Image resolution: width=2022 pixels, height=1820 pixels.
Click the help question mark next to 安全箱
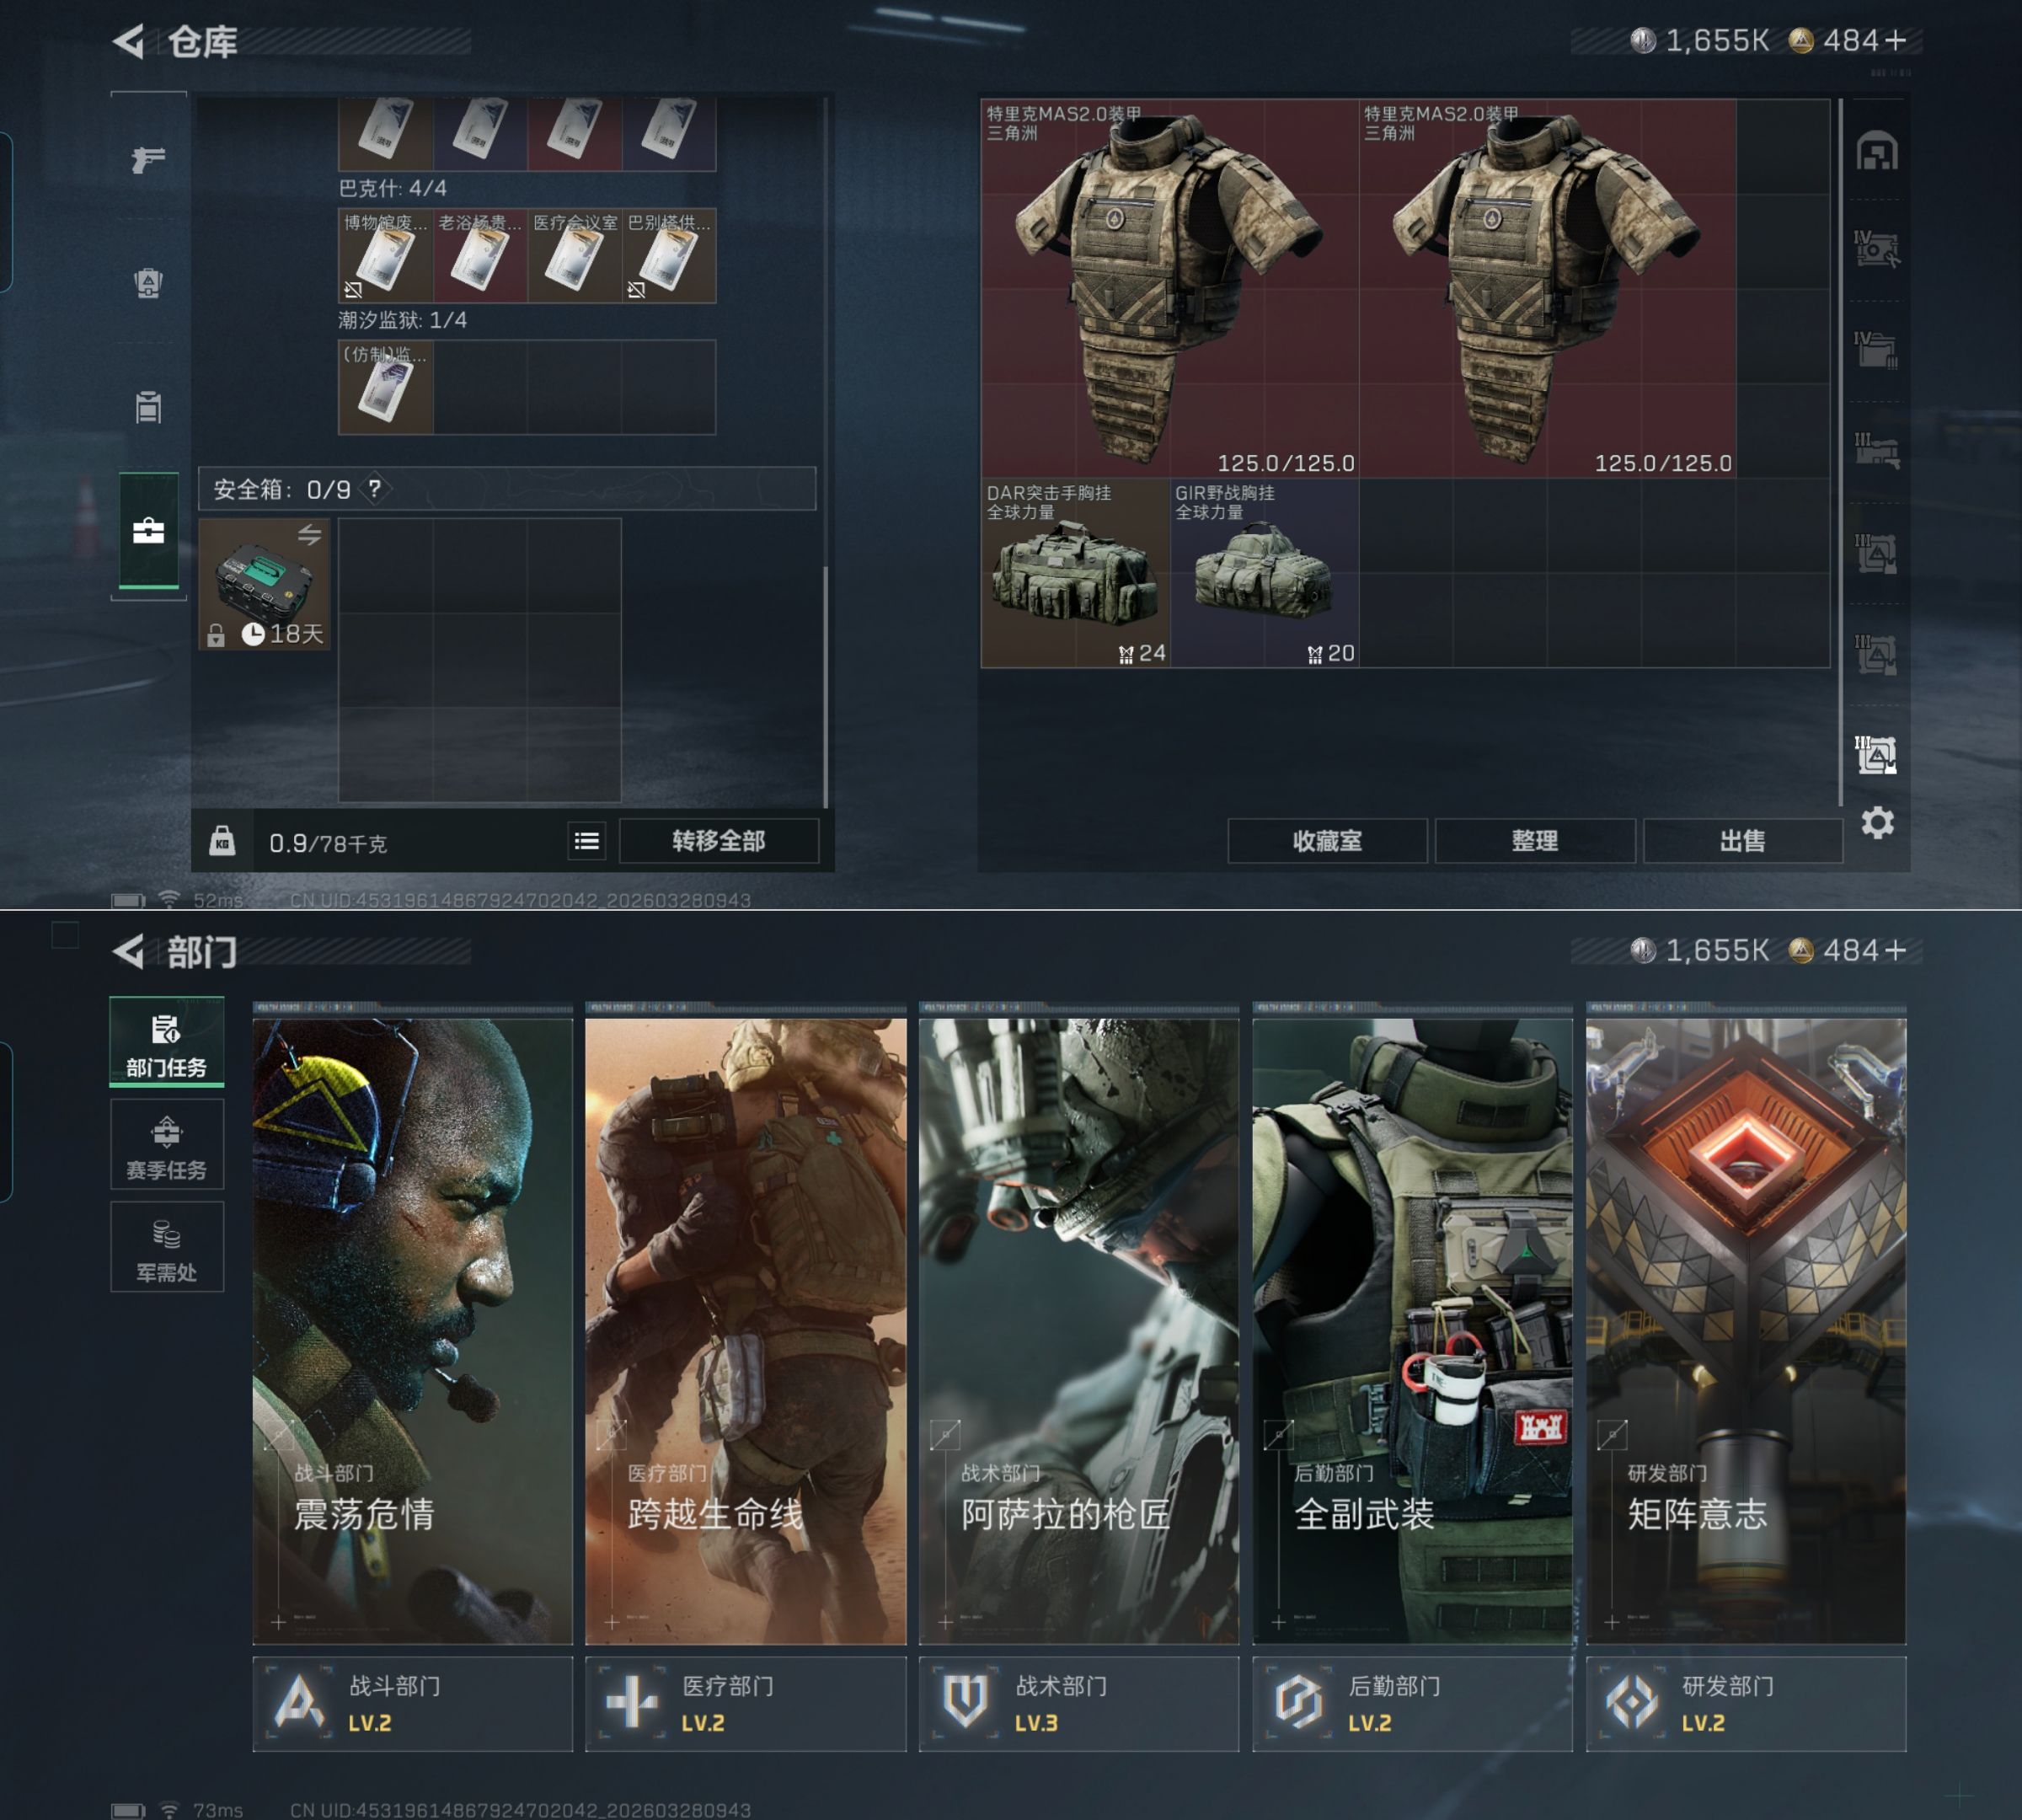point(374,489)
